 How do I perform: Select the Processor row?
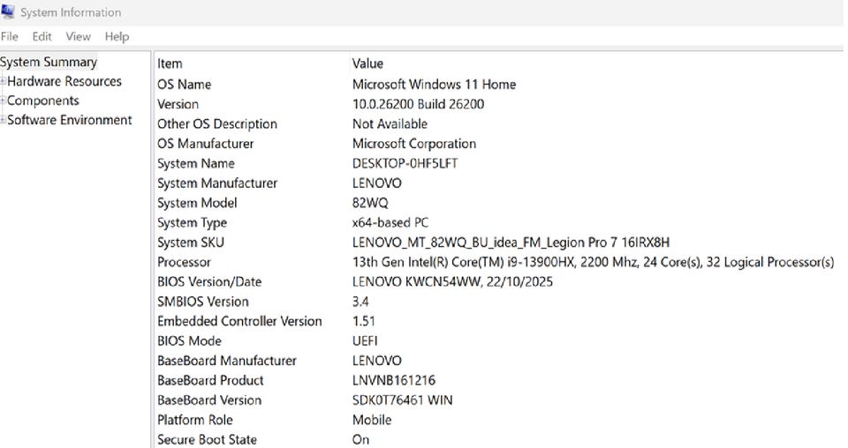point(184,262)
